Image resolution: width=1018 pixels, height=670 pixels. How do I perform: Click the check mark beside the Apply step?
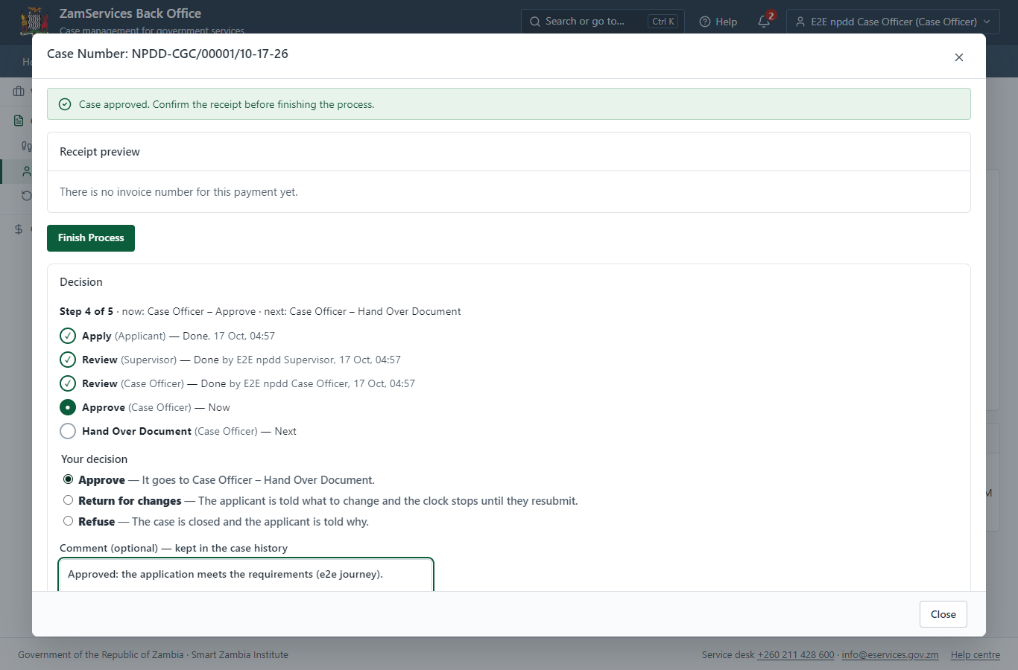[68, 336]
